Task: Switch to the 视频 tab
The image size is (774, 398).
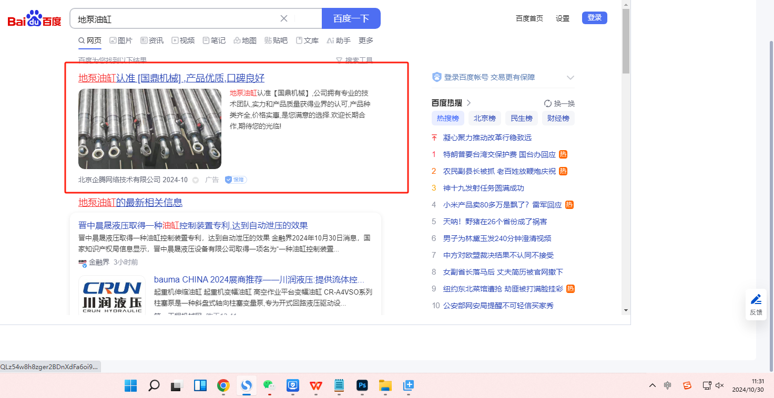Action: coord(183,40)
